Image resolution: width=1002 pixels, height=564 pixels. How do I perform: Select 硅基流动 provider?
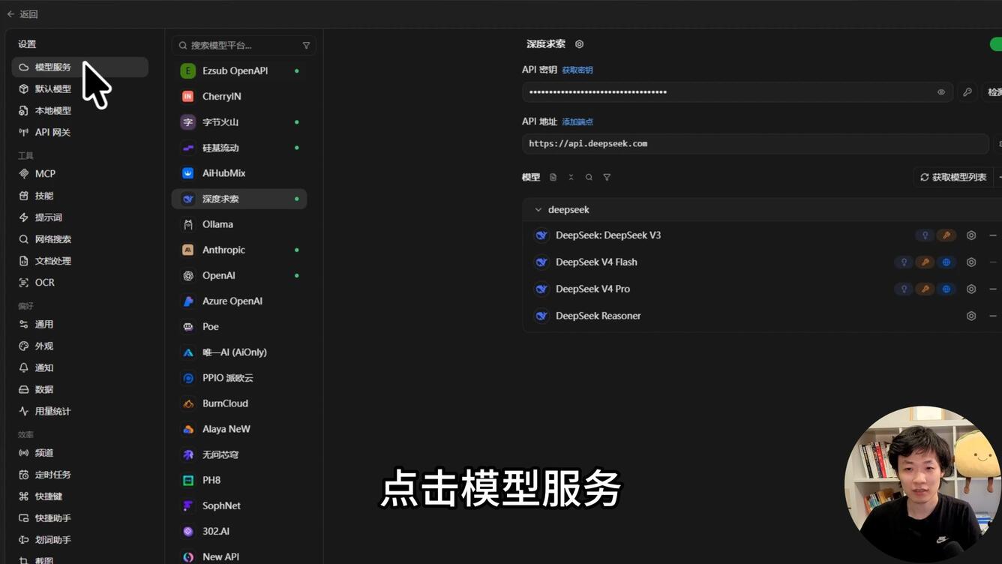click(239, 148)
